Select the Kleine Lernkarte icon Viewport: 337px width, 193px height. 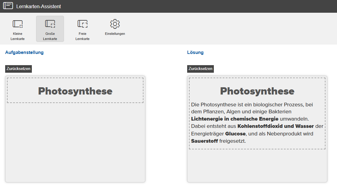[x=18, y=24]
